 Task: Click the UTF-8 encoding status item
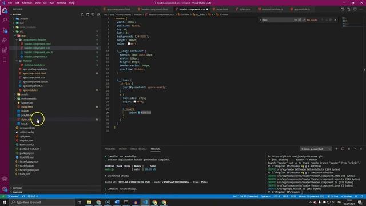(x=277, y=196)
